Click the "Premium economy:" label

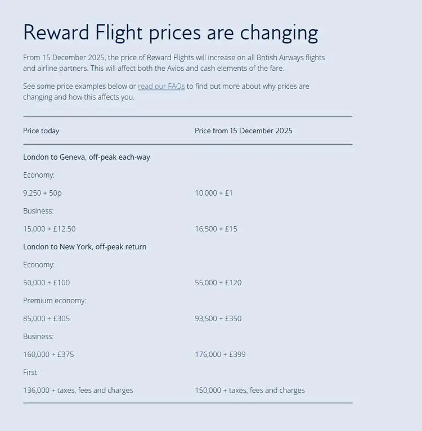tap(55, 300)
